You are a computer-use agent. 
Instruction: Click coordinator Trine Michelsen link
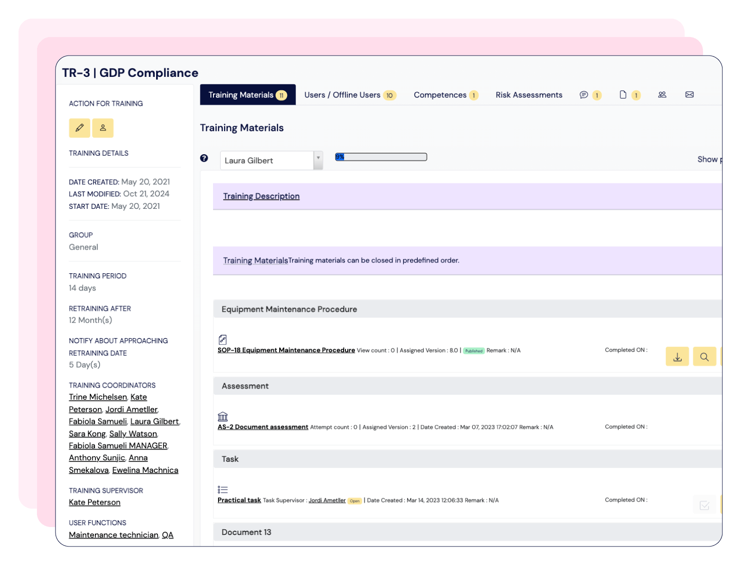pos(98,397)
